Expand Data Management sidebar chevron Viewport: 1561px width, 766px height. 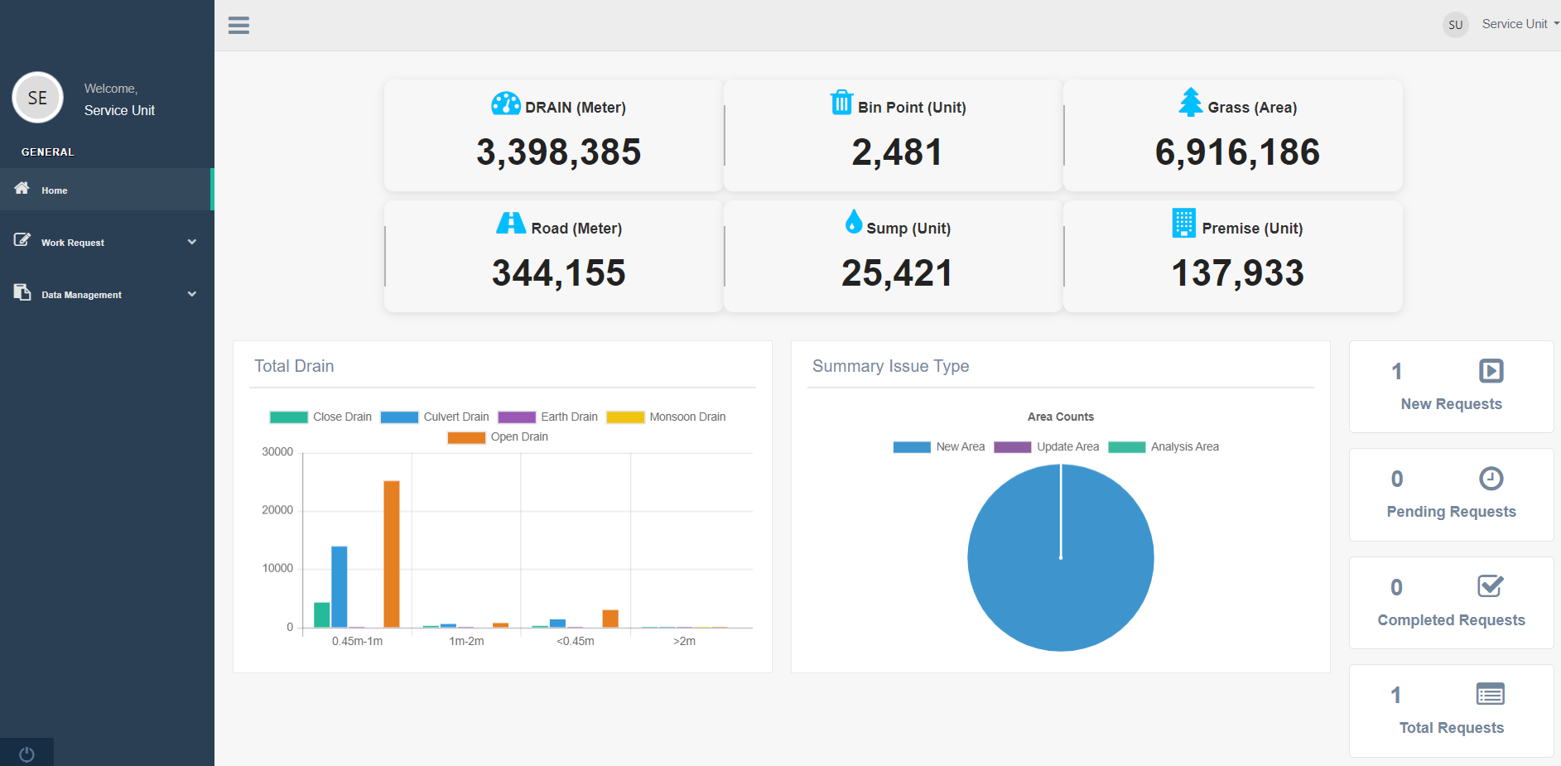click(192, 294)
